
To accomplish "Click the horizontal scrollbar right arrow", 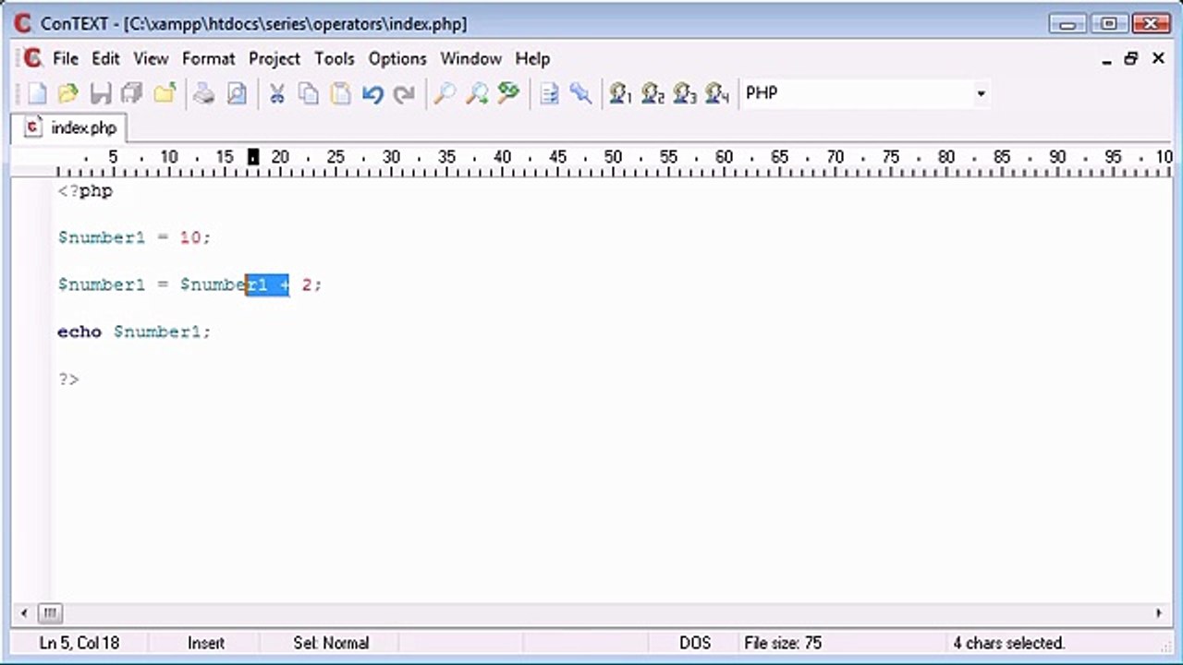I will point(1158,612).
